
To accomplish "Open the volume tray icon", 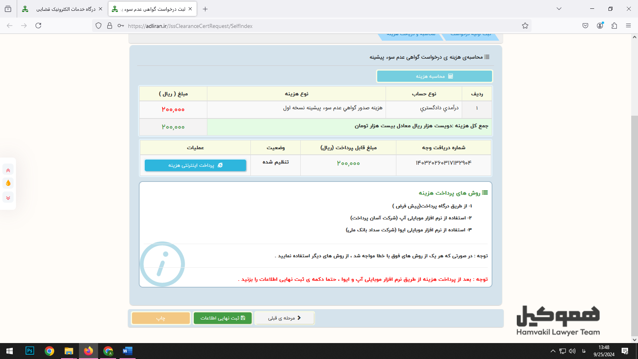I will coord(572,351).
